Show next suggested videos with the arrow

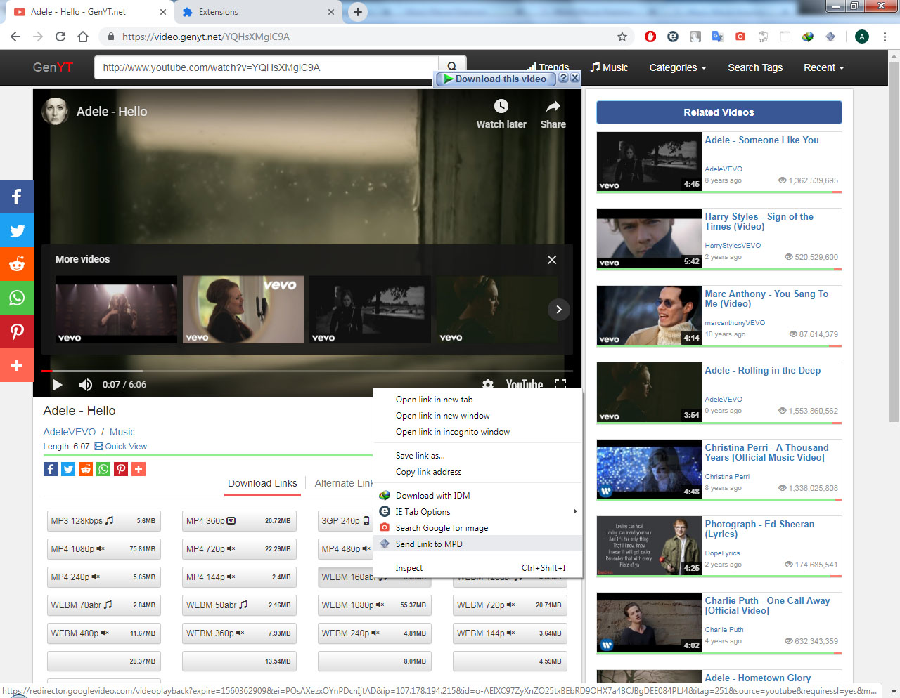(558, 310)
